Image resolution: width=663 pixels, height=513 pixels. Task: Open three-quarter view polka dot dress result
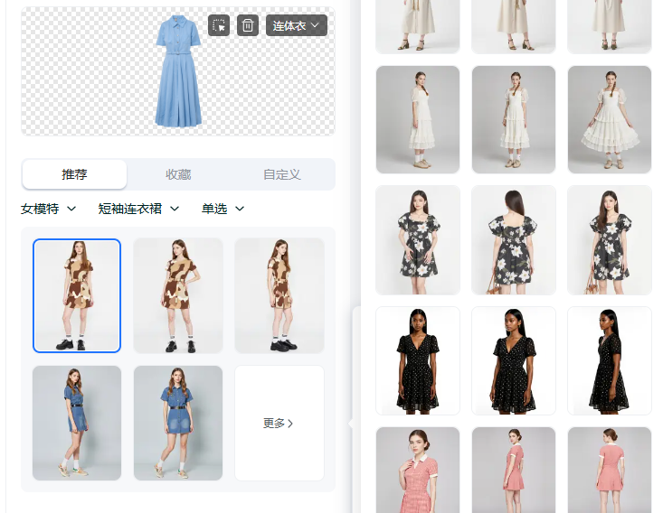514,360
